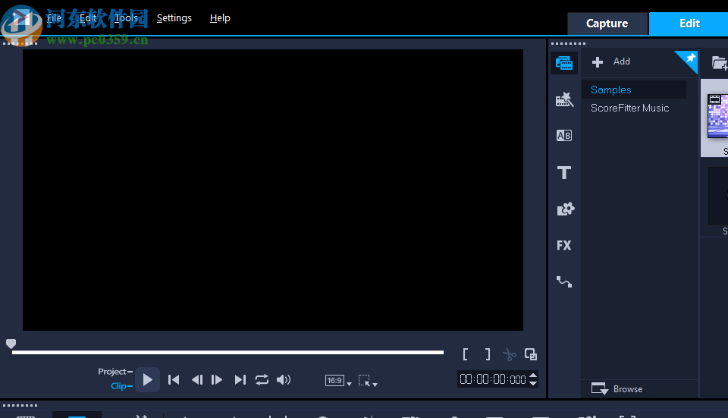Set Mark-in with the left bracket
The height and width of the screenshot is (418, 728).
click(x=465, y=354)
